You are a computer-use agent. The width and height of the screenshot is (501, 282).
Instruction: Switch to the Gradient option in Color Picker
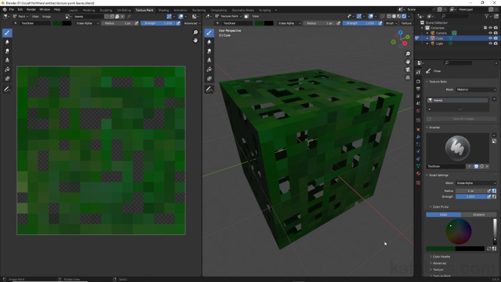pos(478,214)
